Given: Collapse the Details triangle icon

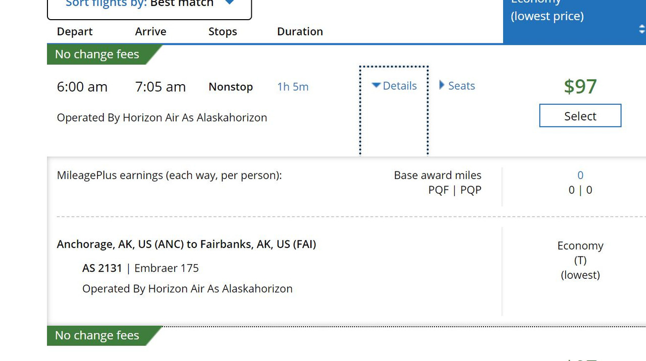Looking at the screenshot, I should pos(376,85).
